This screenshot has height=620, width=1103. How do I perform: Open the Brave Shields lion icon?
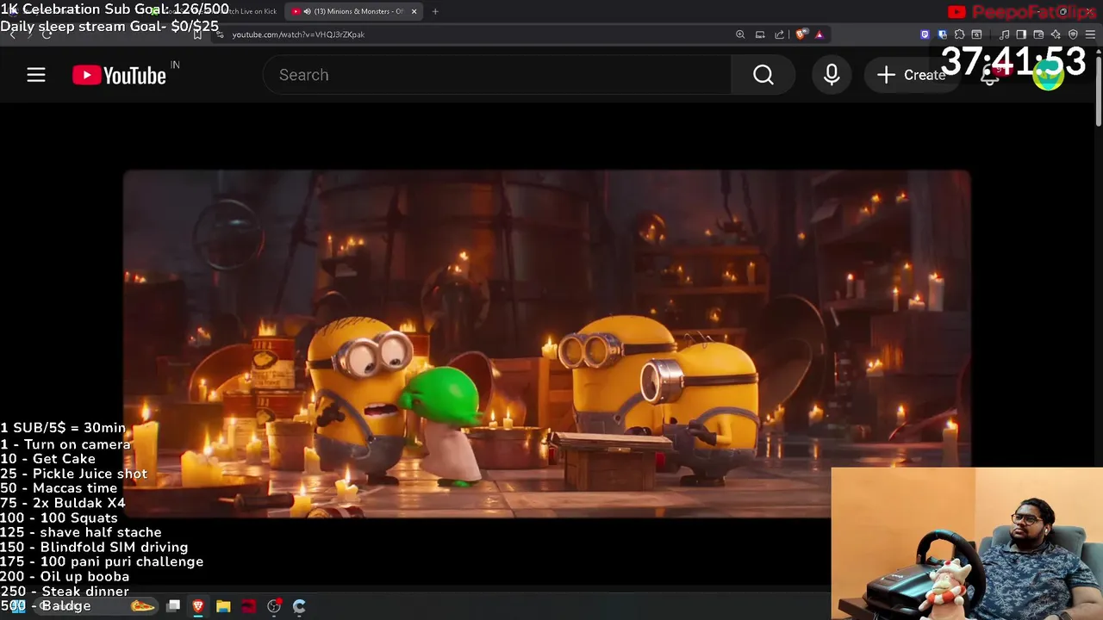pos(801,34)
